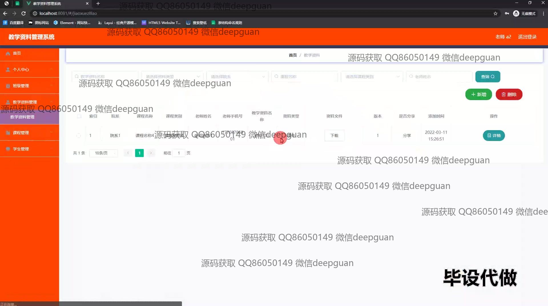Switch to the 教学资料管理系统 browser tab
This screenshot has height=306, width=548.
[x=47, y=4]
